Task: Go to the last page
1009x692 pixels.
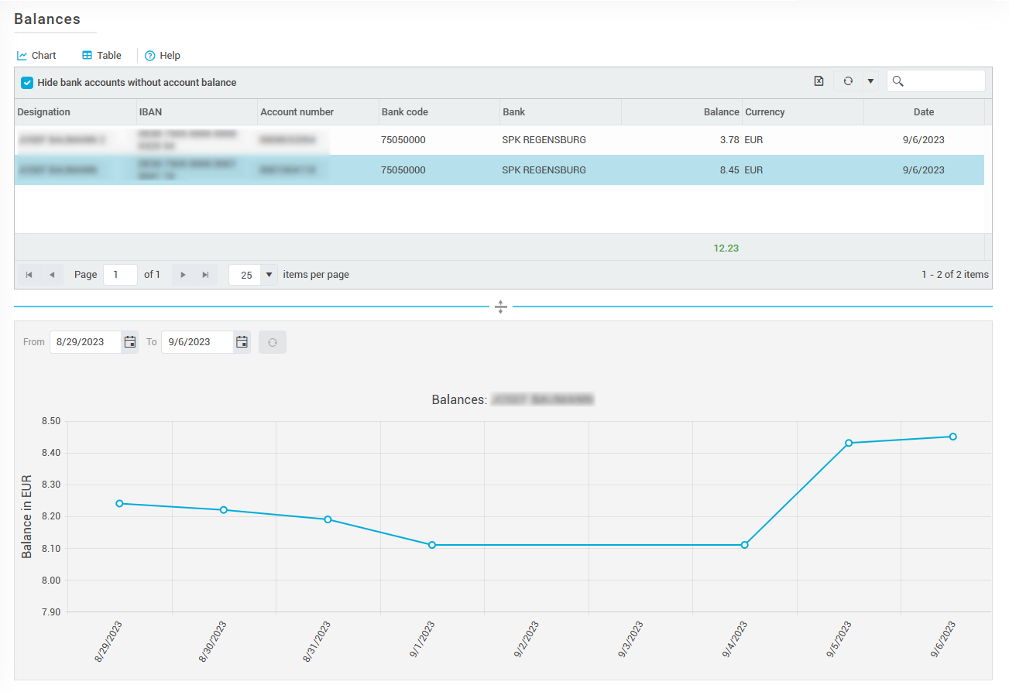Action: pos(205,275)
